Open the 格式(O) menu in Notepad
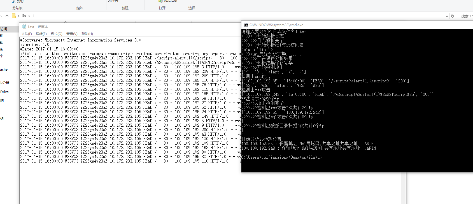This screenshot has width=473, height=204. click(x=56, y=34)
